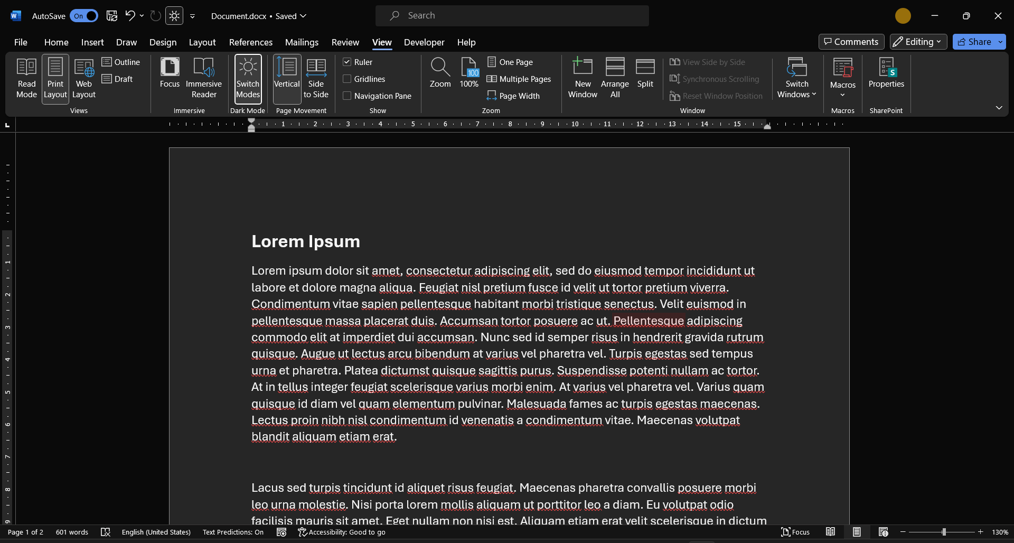Open a New Window of the document

tap(581, 78)
